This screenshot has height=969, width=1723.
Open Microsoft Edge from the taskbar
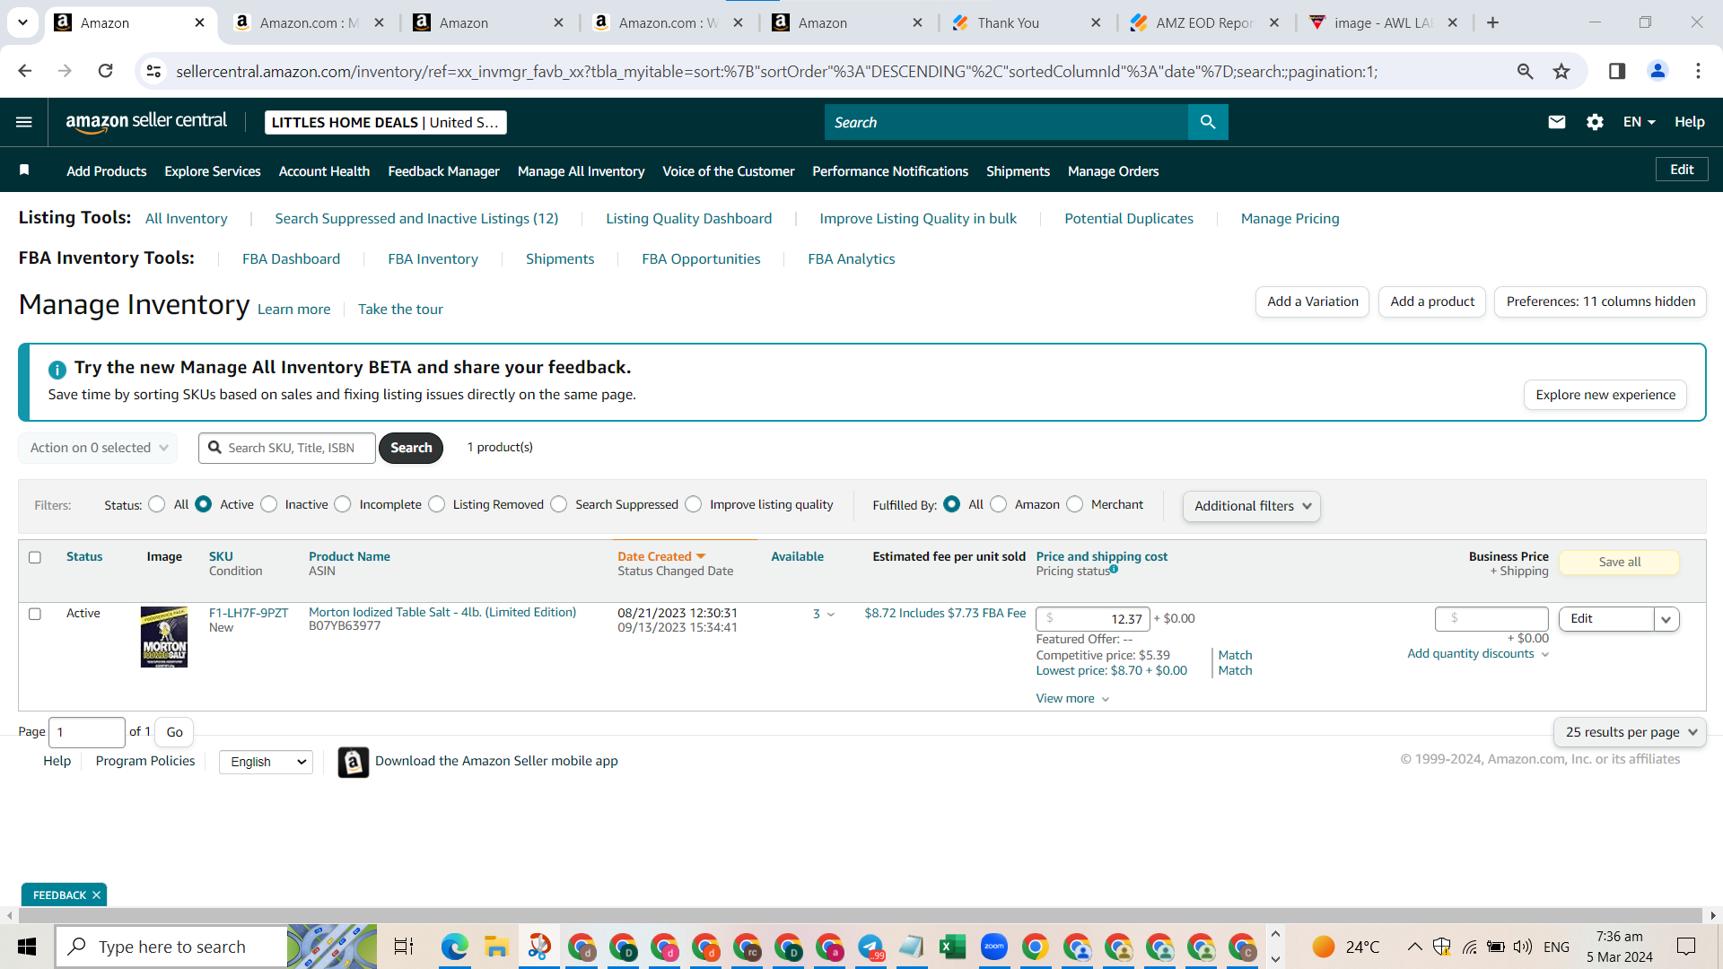454,947
